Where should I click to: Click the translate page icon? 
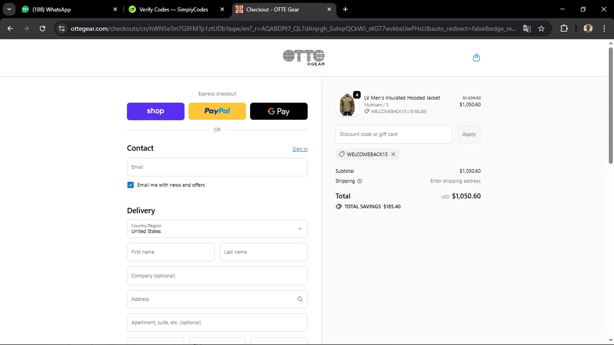pos(527,29)
